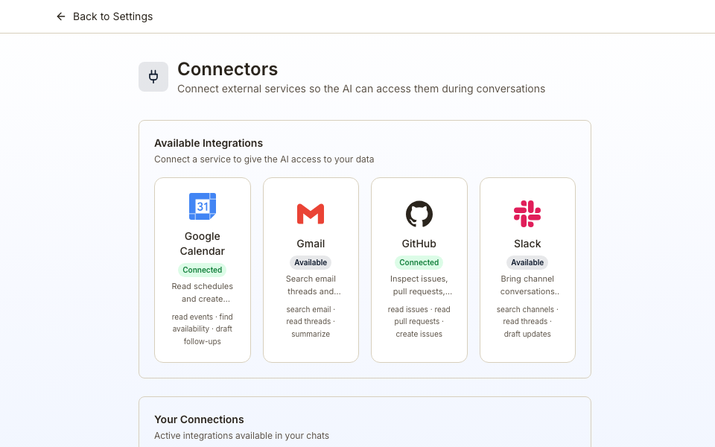Click the Google Calendar logo icon

(x=203, y=206)
